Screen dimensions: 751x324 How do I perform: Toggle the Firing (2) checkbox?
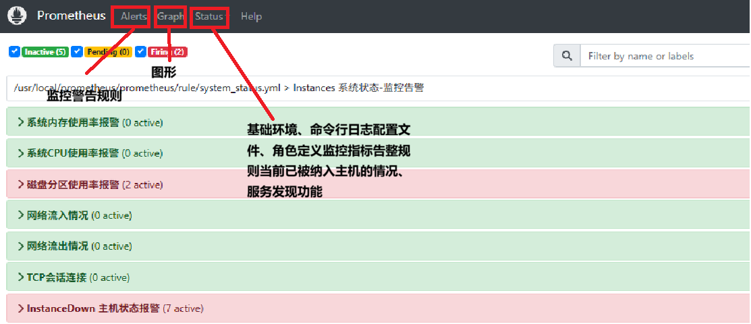[140, 52]
